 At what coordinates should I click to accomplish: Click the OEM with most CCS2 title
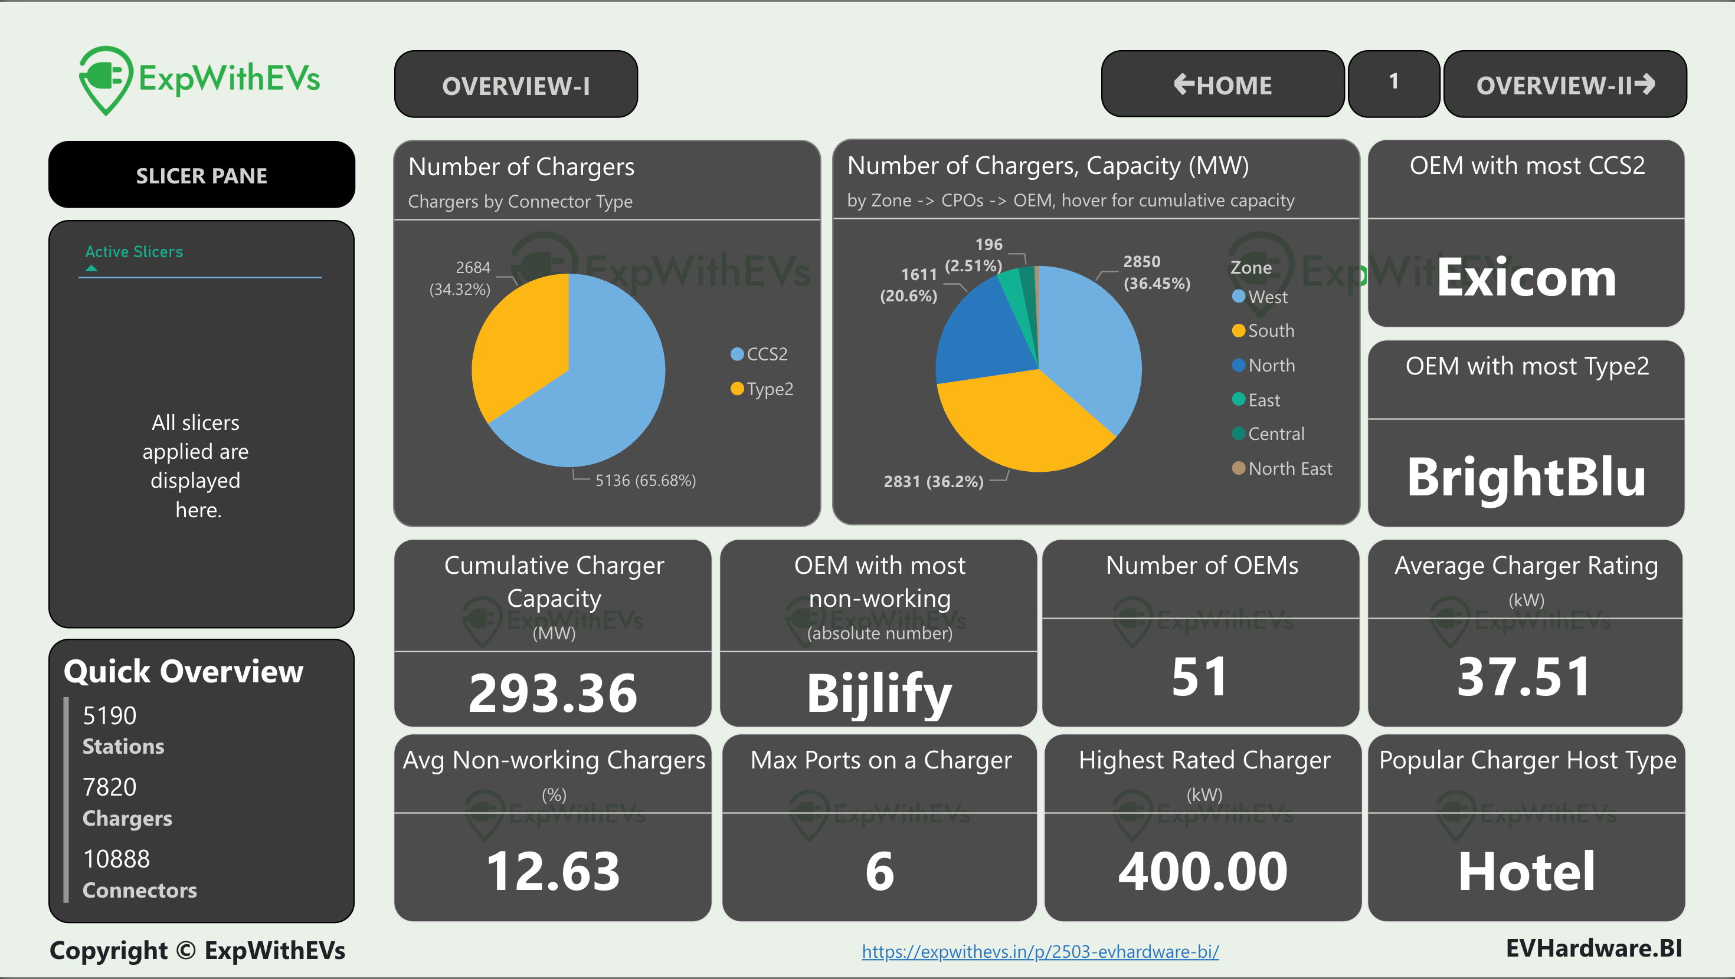[1527, 165]
